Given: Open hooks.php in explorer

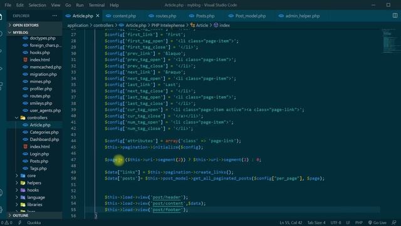Looking at the screenshot, I should (x=39, y=52).
